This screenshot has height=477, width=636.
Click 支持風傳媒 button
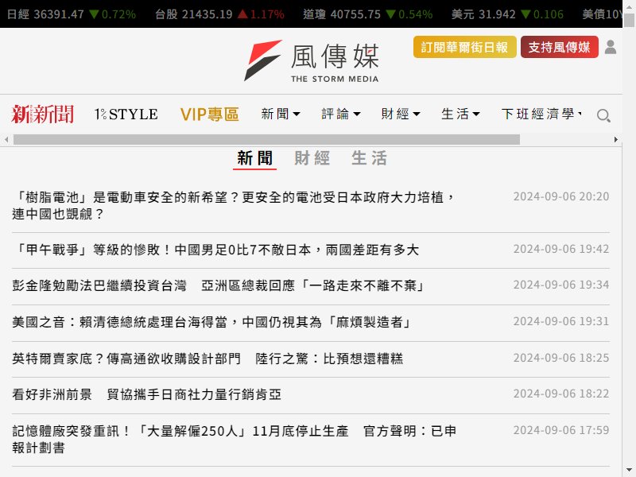point(560,47)
